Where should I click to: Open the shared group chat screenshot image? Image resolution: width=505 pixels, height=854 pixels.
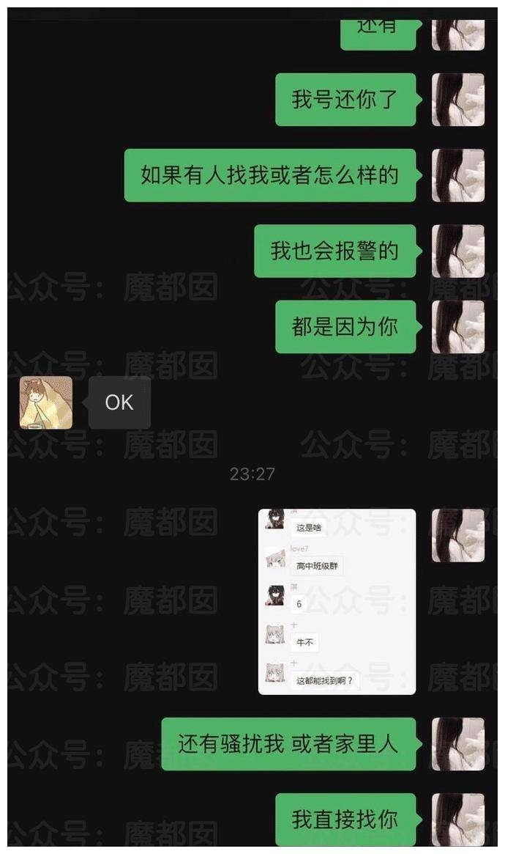337,602
